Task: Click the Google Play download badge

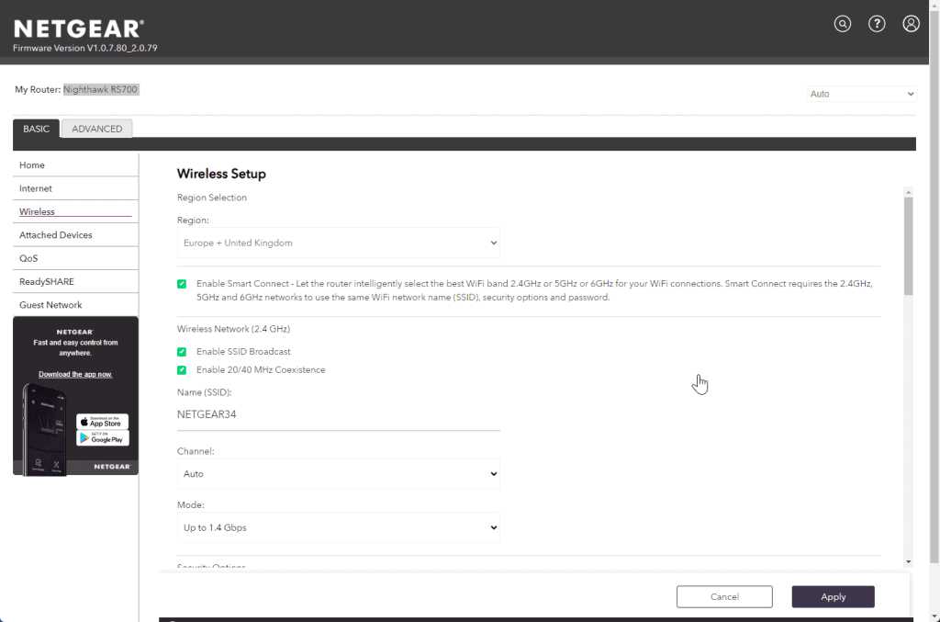Action: [102, 437]
